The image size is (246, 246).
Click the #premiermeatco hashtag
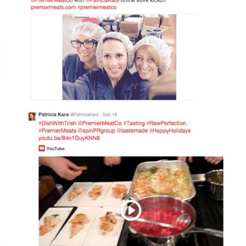pos(97,7)
